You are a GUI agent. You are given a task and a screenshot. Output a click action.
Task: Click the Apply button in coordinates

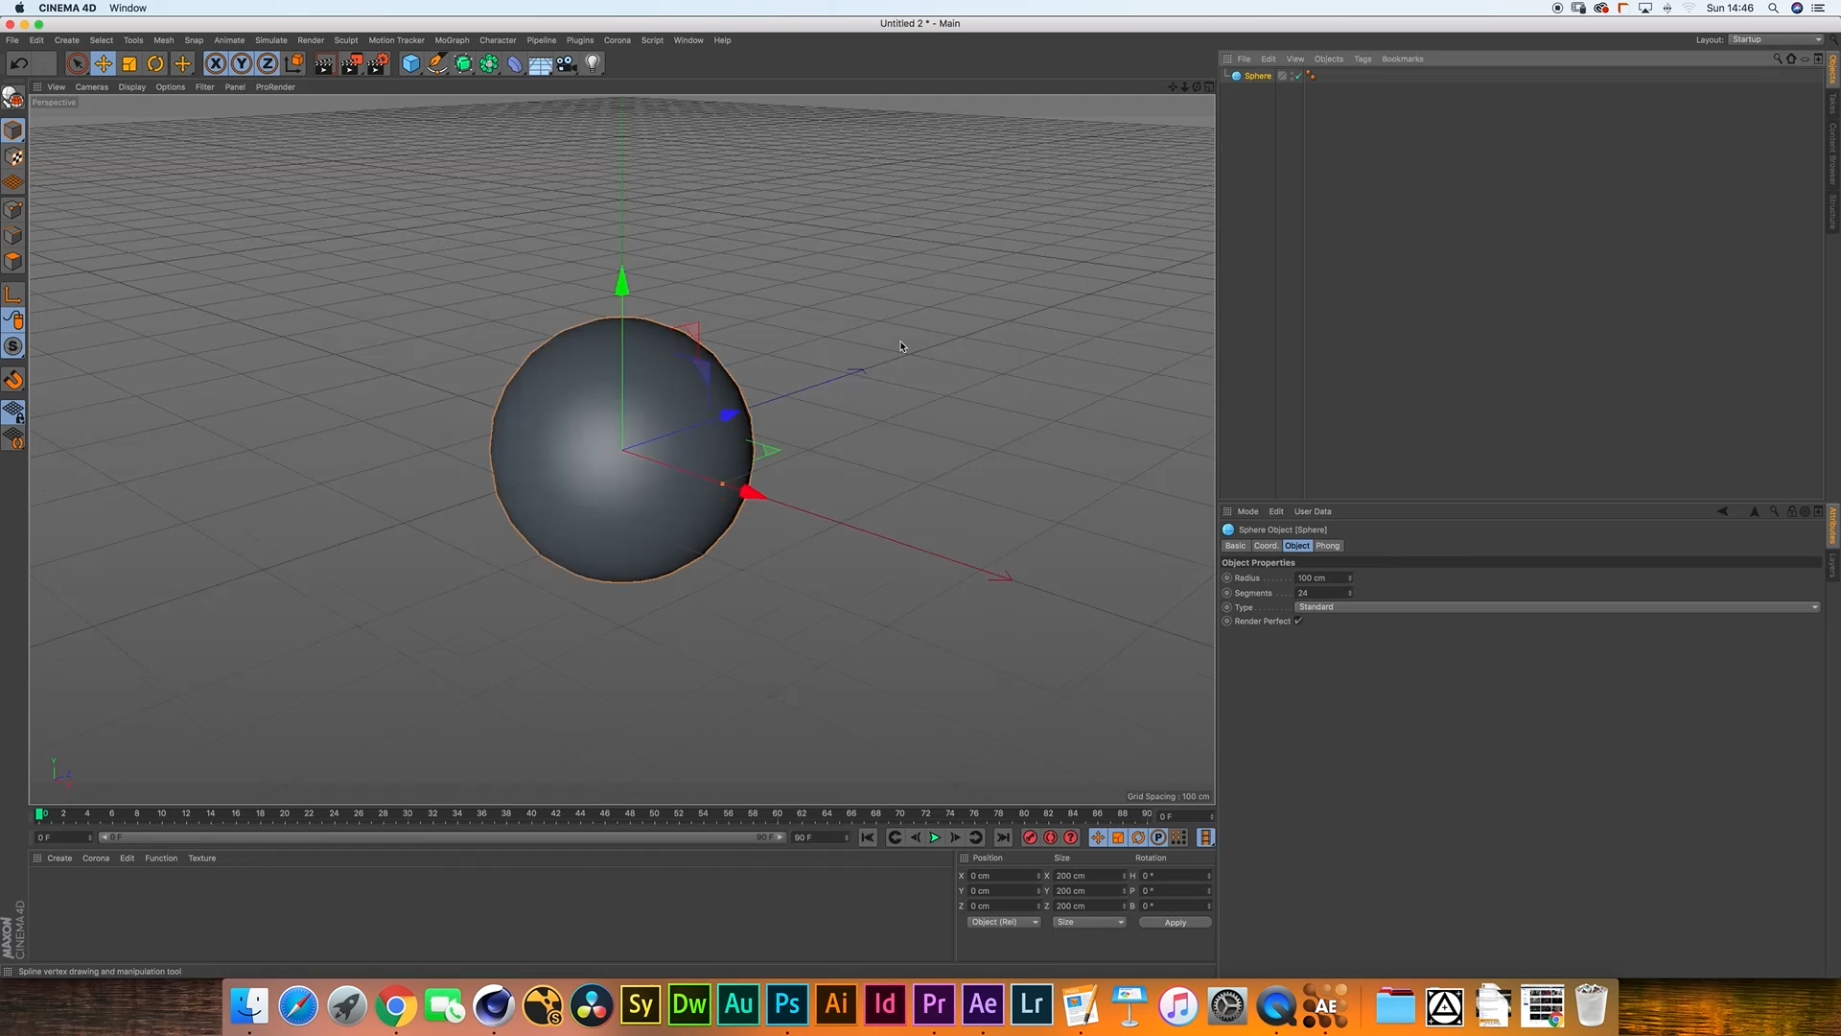coord(1175,923)
